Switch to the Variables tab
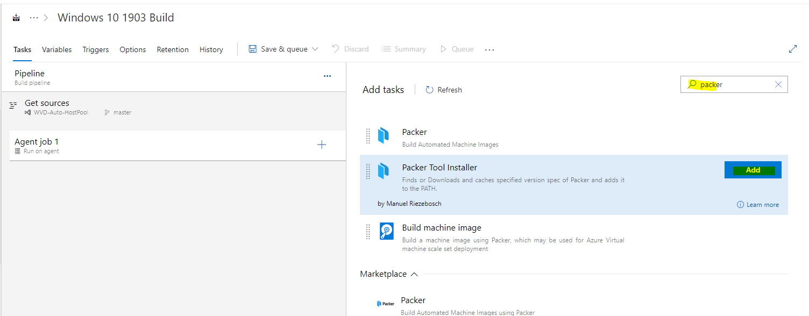This screenshot has height=316, width=809. click(56, 49)
